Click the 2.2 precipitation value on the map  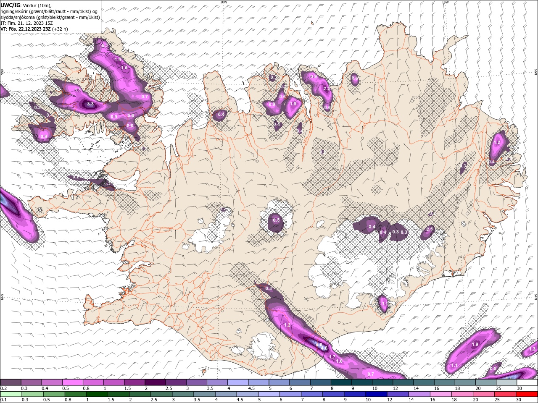pyautogui.click(x=327, y=89)
